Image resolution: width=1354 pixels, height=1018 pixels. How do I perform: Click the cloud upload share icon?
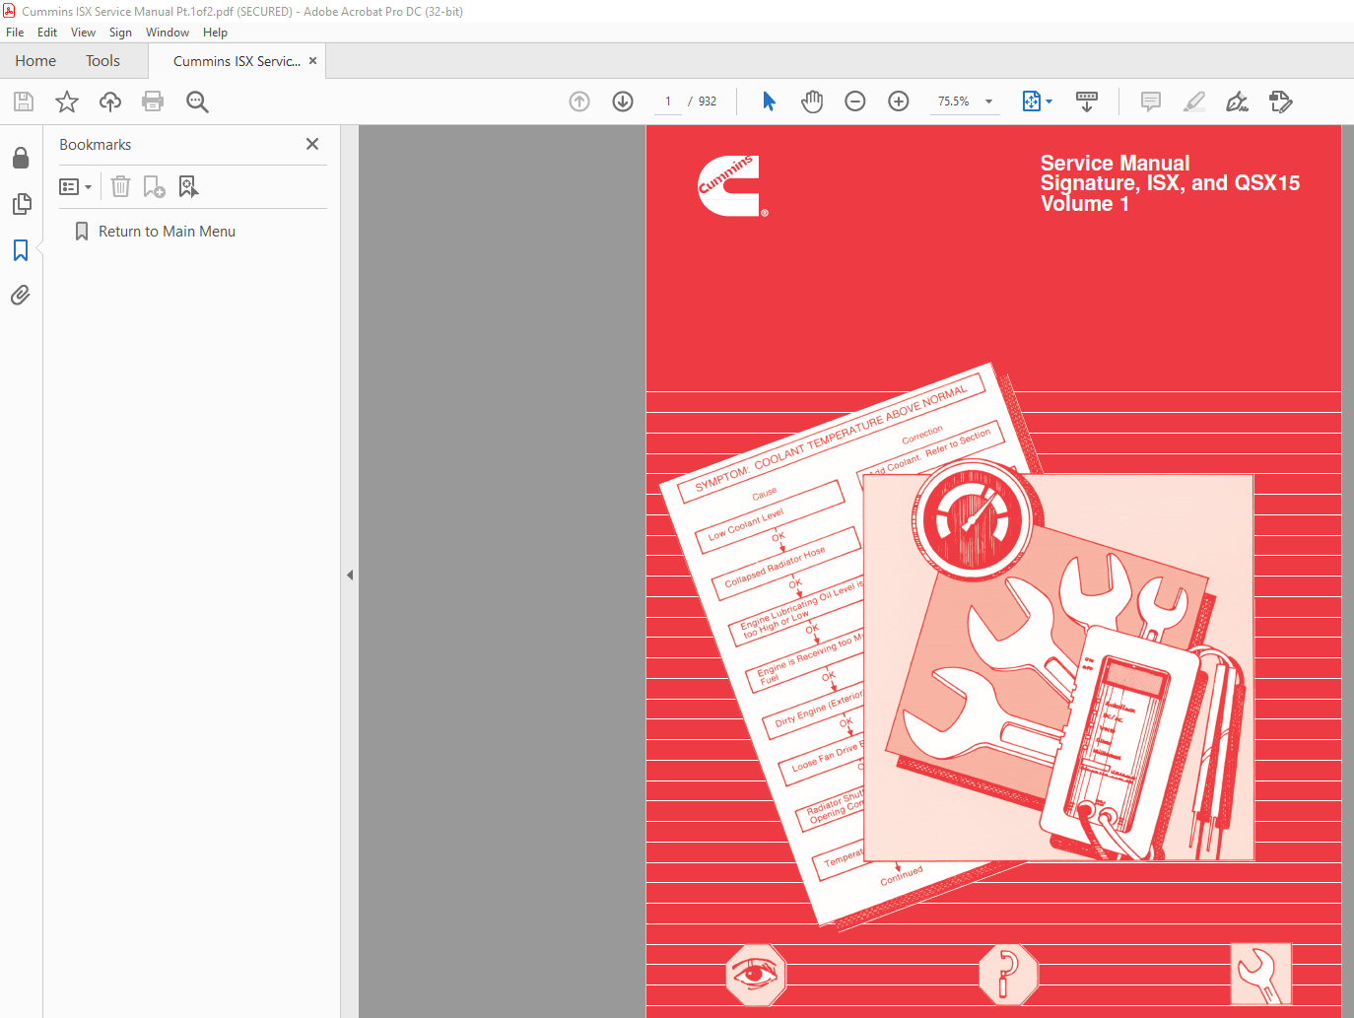[110, 102]
